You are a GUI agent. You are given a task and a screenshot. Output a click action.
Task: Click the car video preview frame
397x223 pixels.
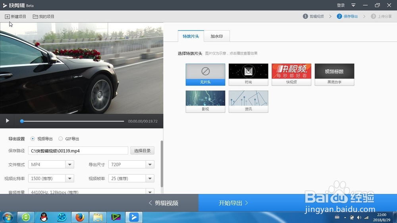(81, 68)
